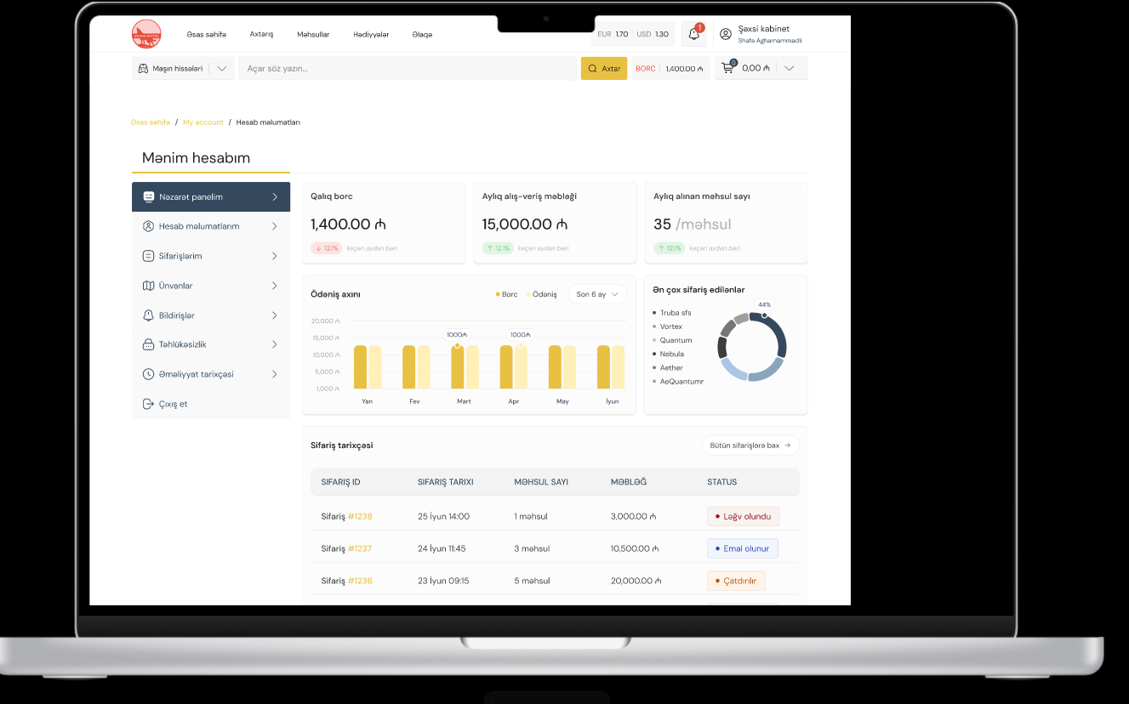This screenshot has height=704, width=1129.
Task: Open the Maşın hissələri category dropdown
Action: click(183, 68)
